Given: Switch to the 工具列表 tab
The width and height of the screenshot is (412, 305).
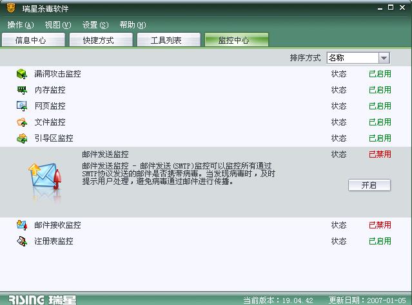Looking at the screenshot, I should point(169,40).
